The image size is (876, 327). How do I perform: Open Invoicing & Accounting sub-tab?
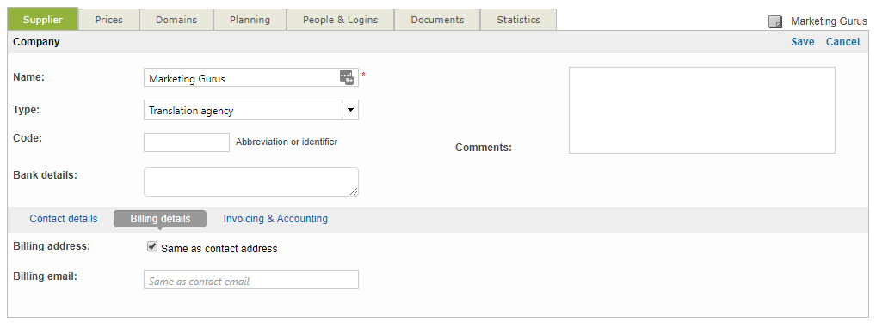tap(275, 218)
